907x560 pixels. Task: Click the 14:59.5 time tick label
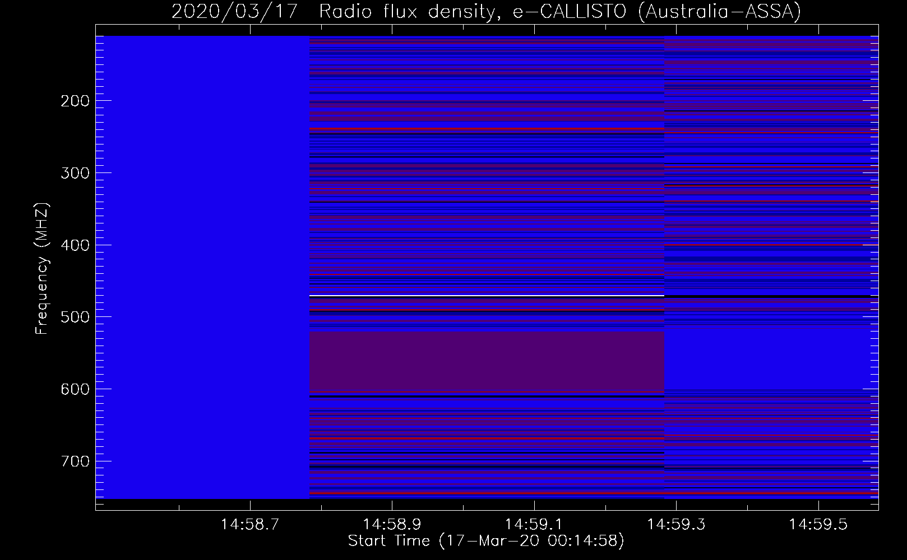pos(818,525)
